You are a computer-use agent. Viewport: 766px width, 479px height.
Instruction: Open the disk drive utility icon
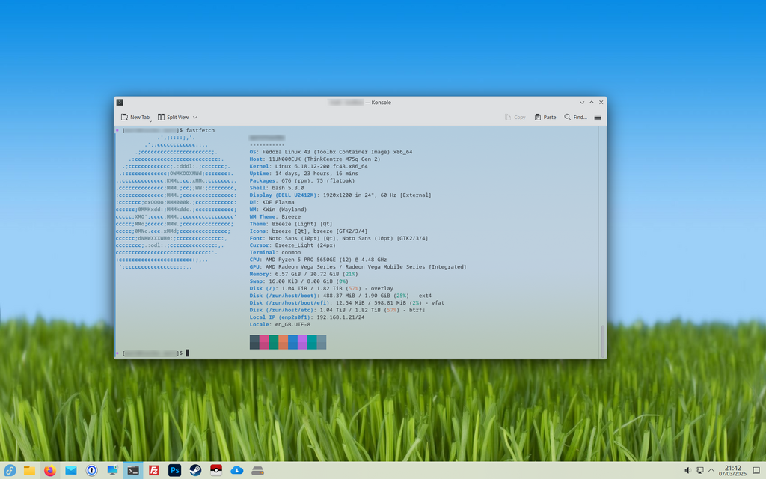tap(257, 471)
